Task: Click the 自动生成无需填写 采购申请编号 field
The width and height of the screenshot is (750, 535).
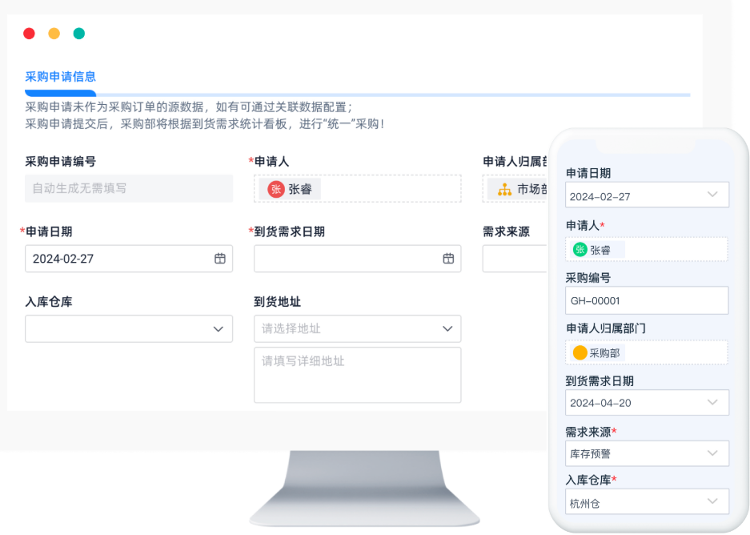Action: pyautogui.click(x=129, y=188)
